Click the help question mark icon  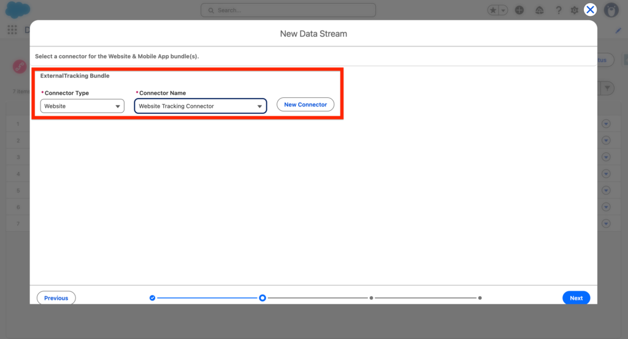click(x=558, y=10)
